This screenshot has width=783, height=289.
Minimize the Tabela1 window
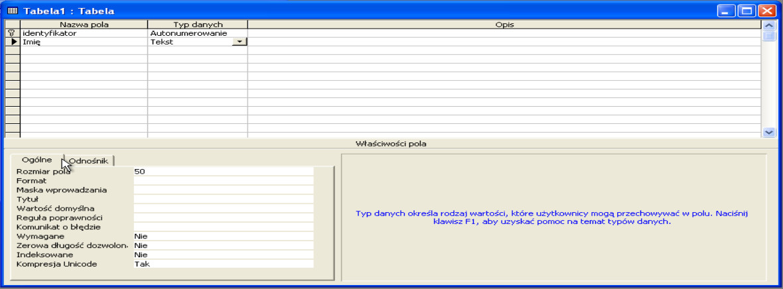click(728, 11)
